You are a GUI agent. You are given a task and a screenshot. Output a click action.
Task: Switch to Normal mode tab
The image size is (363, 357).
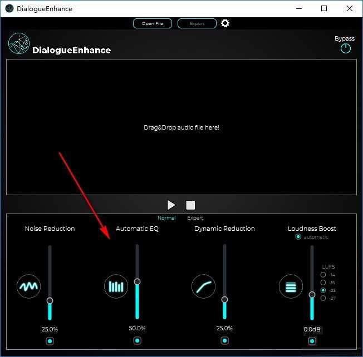[x=166, y=218]
